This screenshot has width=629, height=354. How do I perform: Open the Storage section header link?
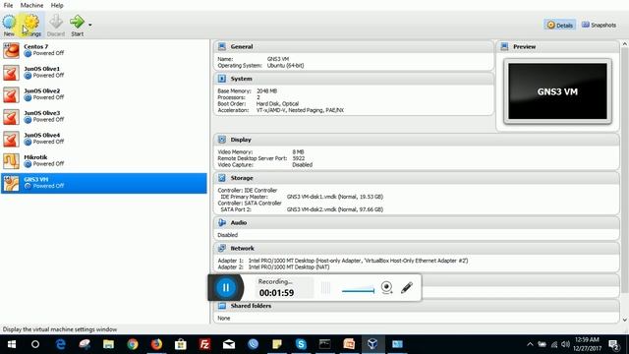pos(242,178)
